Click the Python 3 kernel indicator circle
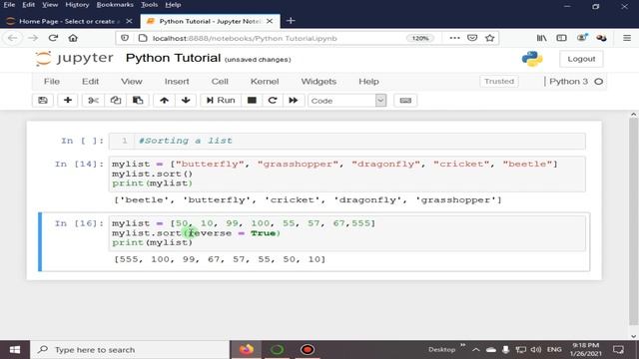 (599, 82)
